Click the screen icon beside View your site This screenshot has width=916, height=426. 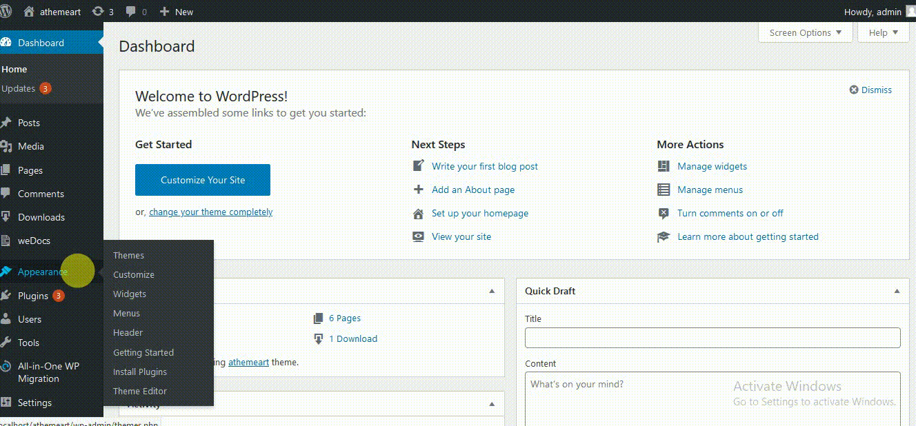point(418,236)
